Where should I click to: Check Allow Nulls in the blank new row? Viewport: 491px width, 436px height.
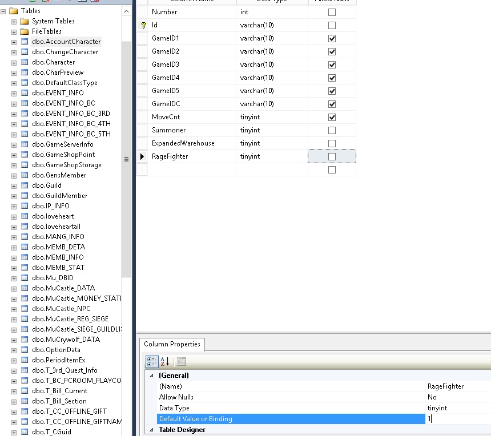(332, 170)
